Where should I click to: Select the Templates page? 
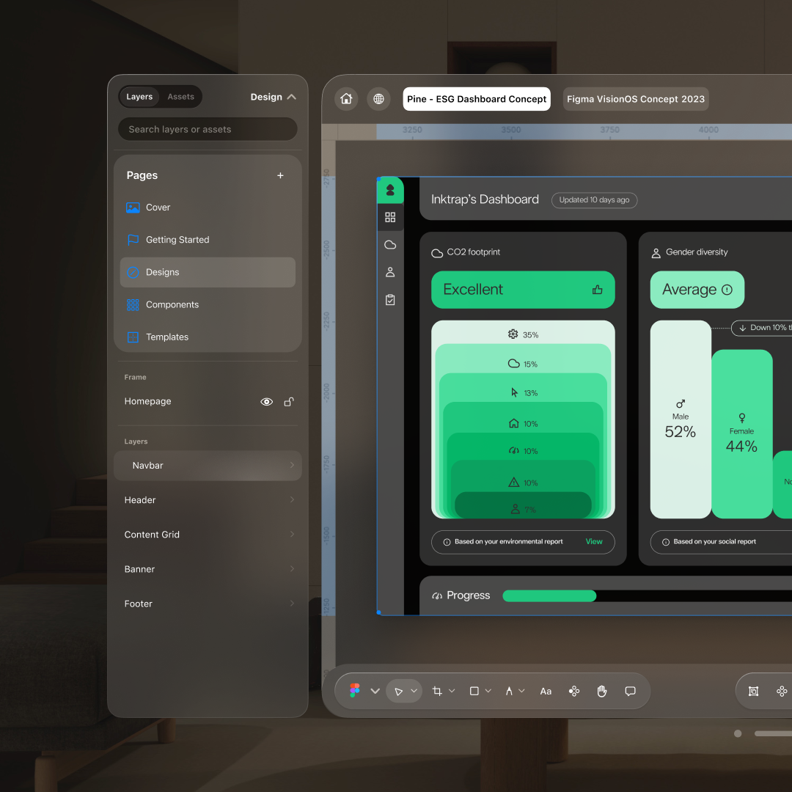pyautogui.click(x=208, y=337)
